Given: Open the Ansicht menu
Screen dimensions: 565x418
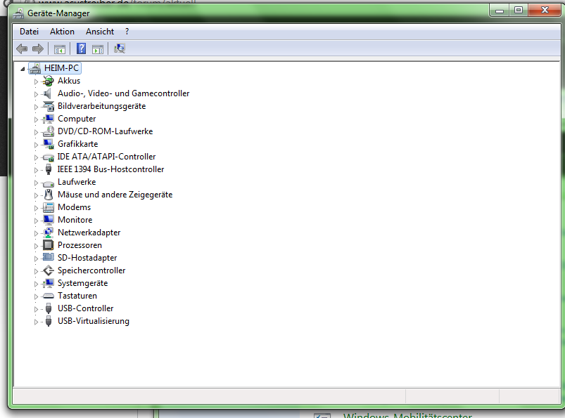Looking at the screenshot, I should coord(100,32).
